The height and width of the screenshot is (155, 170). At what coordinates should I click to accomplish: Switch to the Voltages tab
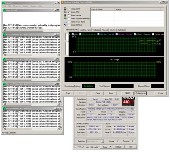click(x=96, y=30)
